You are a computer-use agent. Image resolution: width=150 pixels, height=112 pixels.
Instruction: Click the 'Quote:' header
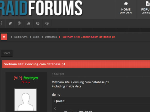click(60, 101)
